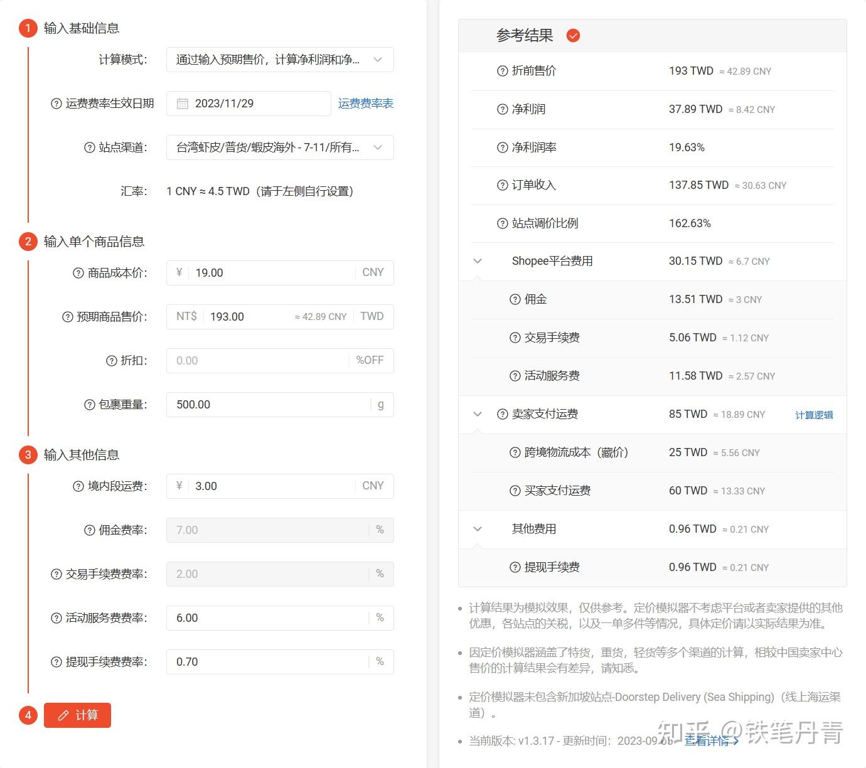866x768 pixels.
Task: Click help icon beside 净利润率
Action: click(x=502, y=147)
